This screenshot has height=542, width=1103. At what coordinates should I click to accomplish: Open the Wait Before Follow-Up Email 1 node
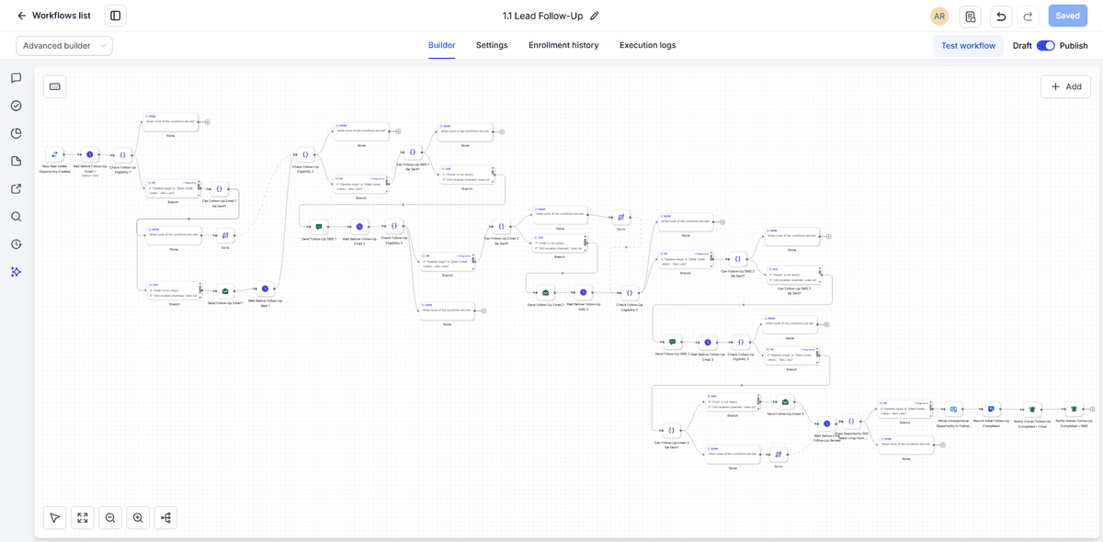(90, 154)
